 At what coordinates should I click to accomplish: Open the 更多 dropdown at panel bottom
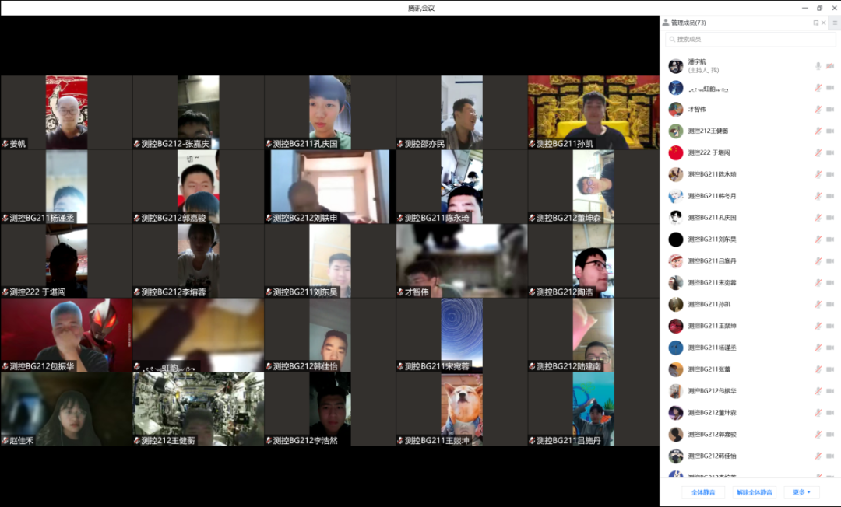coord(801,492)
